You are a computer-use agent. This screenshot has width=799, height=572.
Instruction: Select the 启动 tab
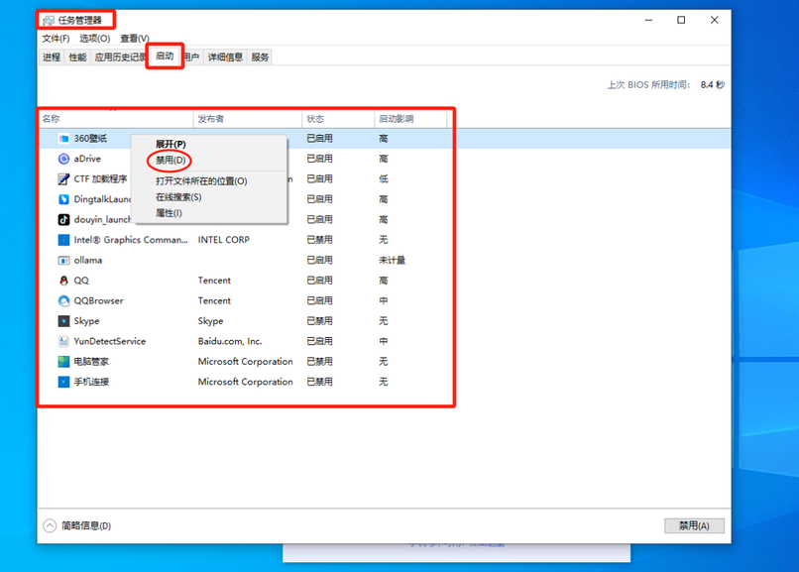(165, 57)
